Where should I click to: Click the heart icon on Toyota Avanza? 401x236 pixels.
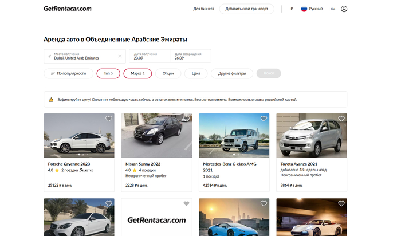pyautogui.click(x=341, y=119)
